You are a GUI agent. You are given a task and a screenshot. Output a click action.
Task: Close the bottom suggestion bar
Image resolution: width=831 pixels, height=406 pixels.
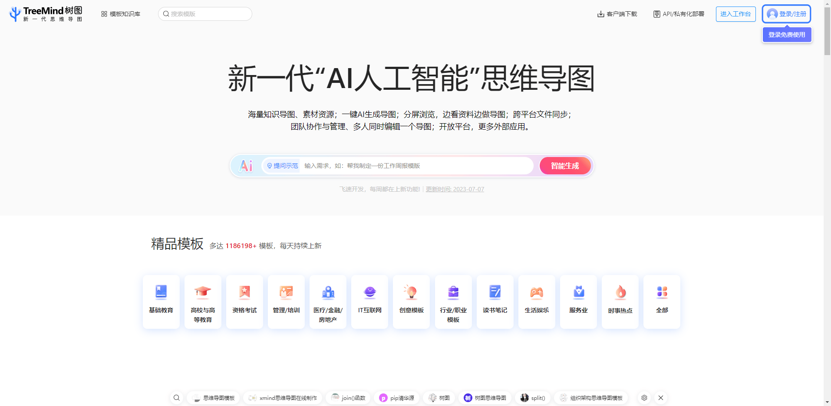(661, 397)
